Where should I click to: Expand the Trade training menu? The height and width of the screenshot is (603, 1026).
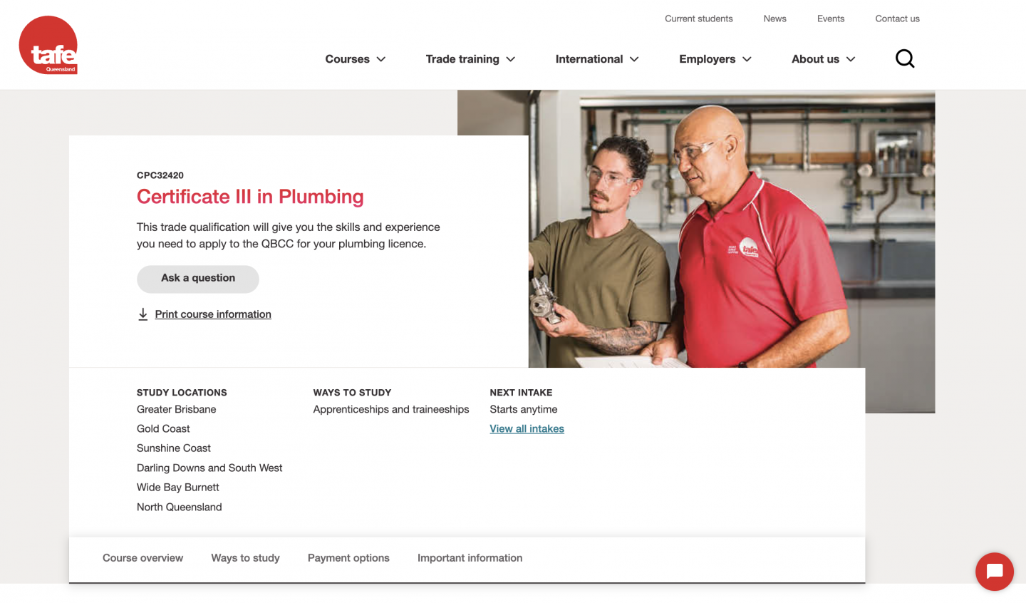pyautogui.click(x=470, y=59)
